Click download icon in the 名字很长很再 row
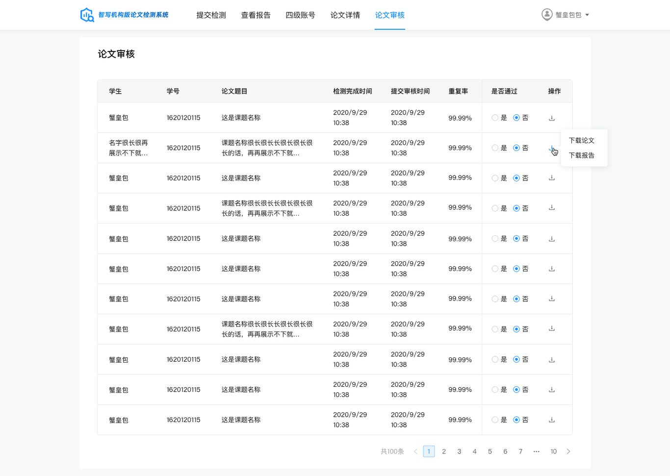Screen dimensions: 670x476 point(552,148)
